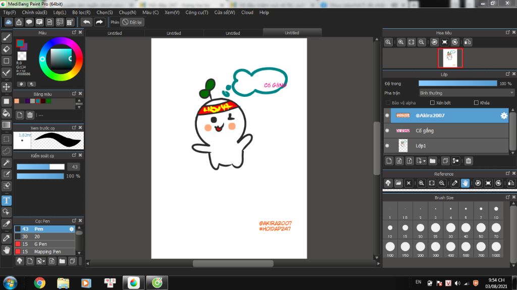Click the Đặt lại button
Viewport: 517px width, 290px height.
point(132,22)
